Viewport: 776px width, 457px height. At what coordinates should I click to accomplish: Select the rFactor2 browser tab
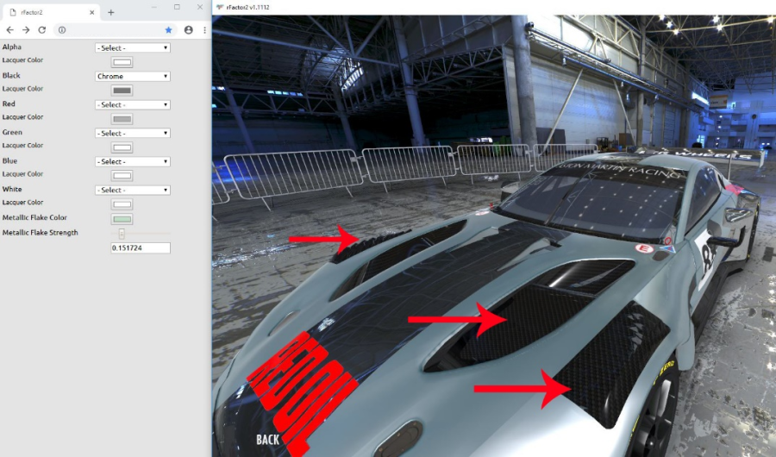point(49,12)
